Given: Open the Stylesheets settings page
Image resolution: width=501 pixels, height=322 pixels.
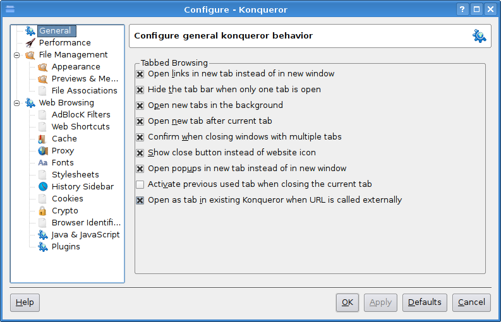Looking at the screenshot, I should click(75, 175).
